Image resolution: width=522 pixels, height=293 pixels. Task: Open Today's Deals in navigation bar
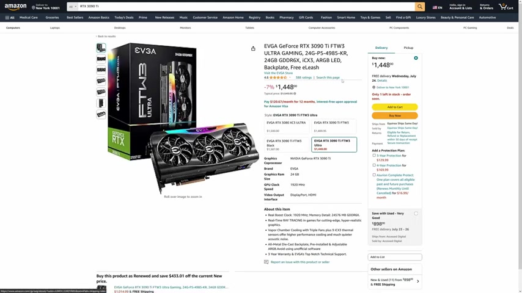124,18
